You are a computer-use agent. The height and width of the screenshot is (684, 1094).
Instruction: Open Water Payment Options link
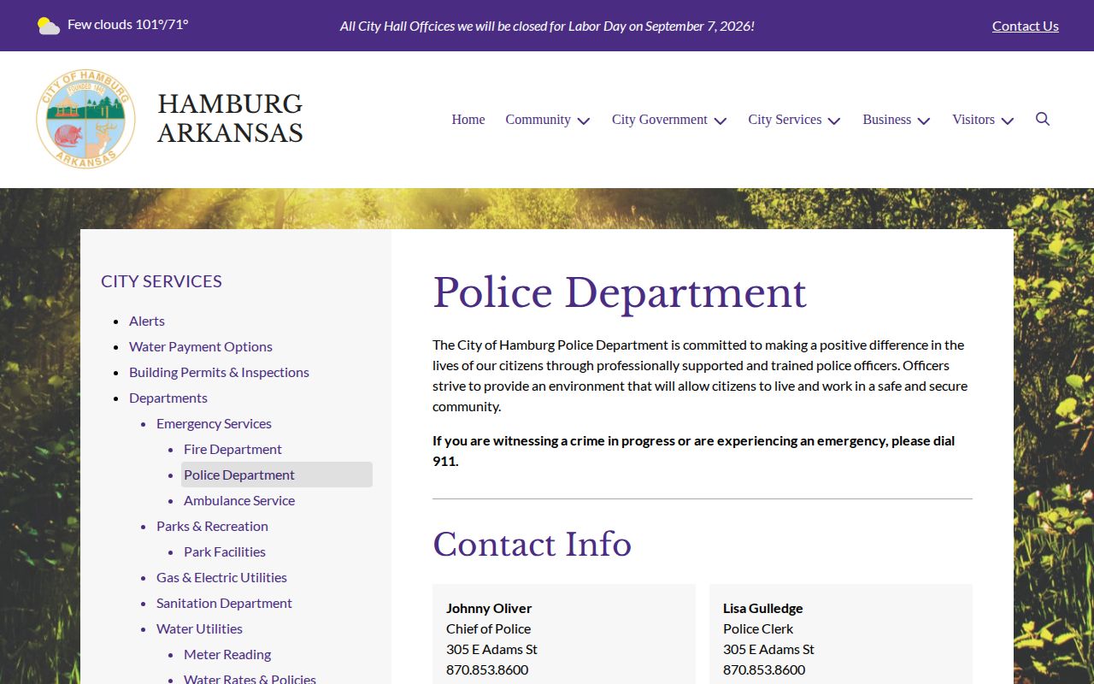[x=201, y=346]
